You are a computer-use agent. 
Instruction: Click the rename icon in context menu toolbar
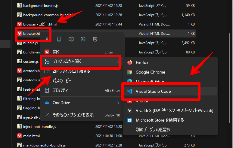tap(71, 39)
